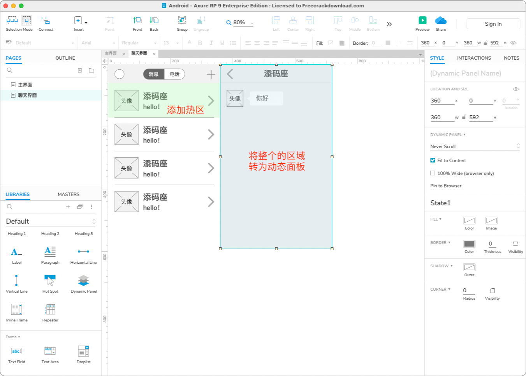526x376 pixels.
Task: Select the Hot Spot widget
Action: pyautogui.click(x=50, y=284)
